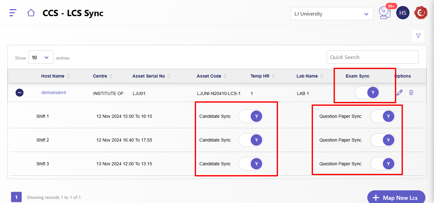
Task: Open the demoexam4 host link
Action: coord(53,92)
